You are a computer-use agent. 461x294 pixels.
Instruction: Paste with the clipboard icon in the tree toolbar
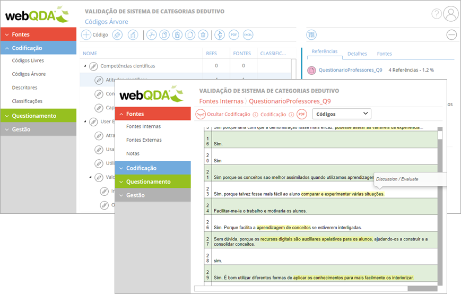point(177,34)
